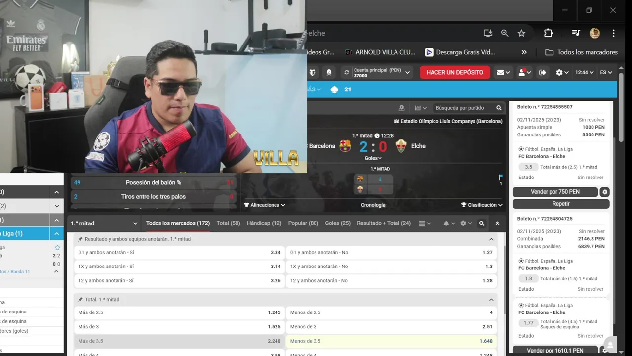The height and width of the screenshot is (356, 632).
Task: Click the Repetir button
Action: (x=561, y=204)
